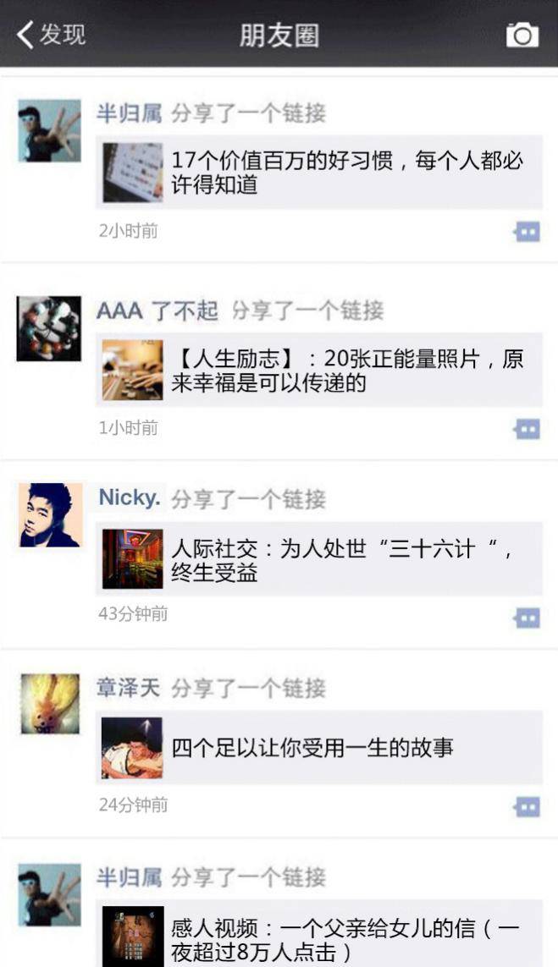Tap the thumbnail of the 四个足以 story link

(x=132, y=747)
